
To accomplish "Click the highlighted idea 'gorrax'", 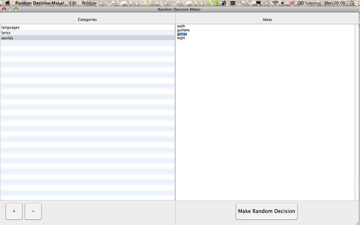I will [182, 34].
